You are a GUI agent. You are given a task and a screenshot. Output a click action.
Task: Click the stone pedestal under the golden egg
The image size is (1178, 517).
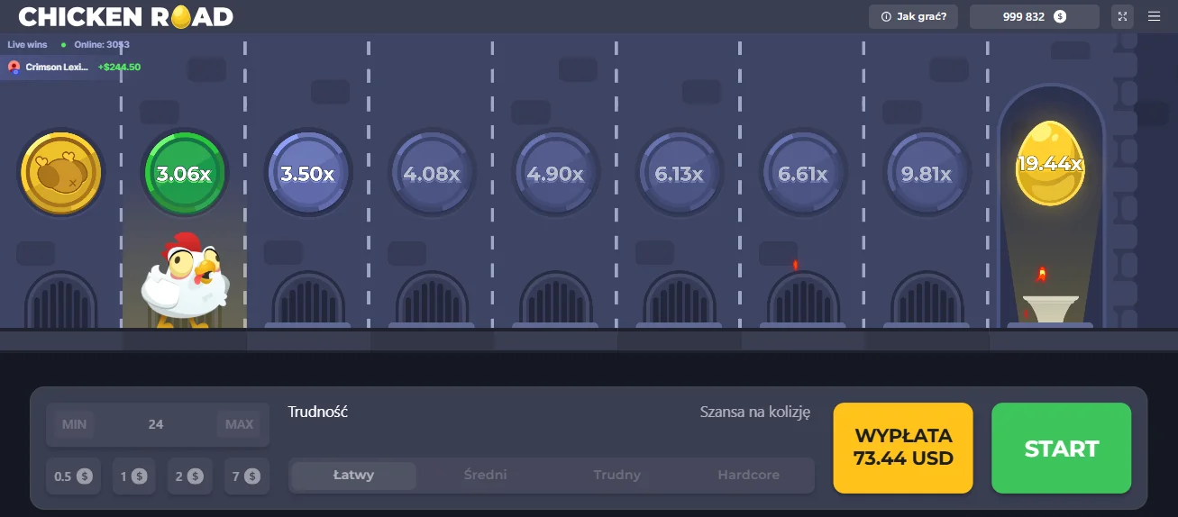[1050, 310]
